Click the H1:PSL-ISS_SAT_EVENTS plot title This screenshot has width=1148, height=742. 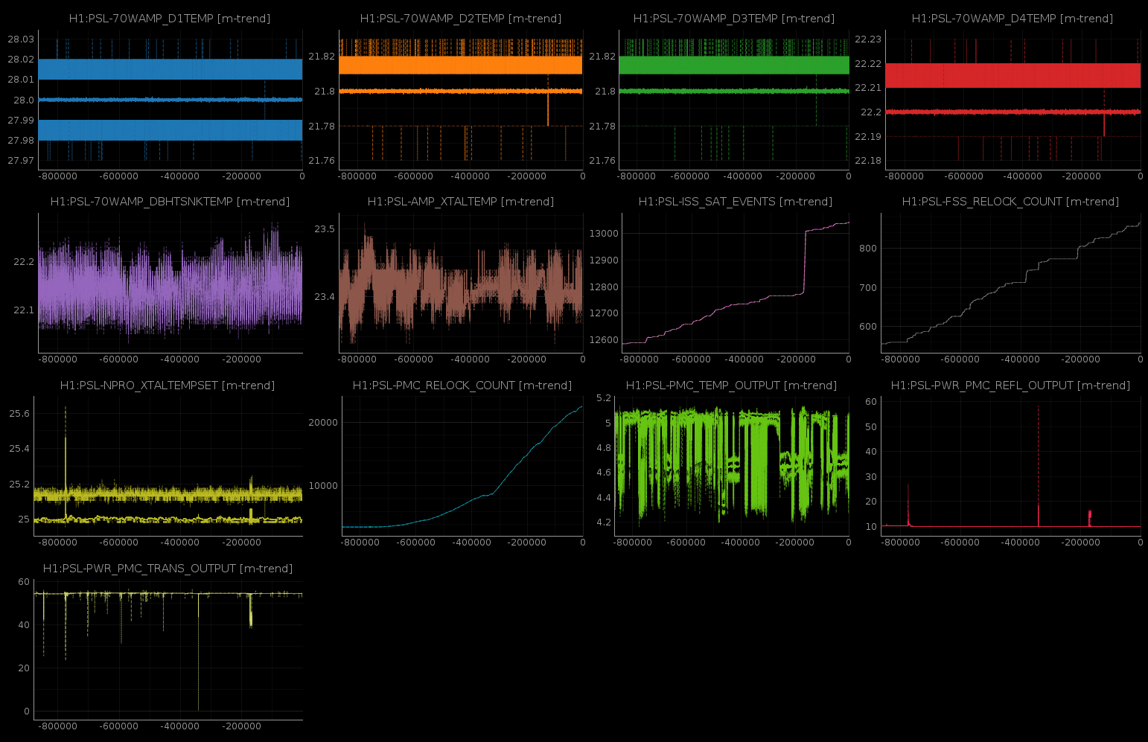[x=736, y=202]
